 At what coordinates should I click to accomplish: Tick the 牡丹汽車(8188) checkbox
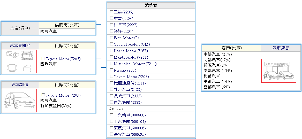(x=111, y=89)
